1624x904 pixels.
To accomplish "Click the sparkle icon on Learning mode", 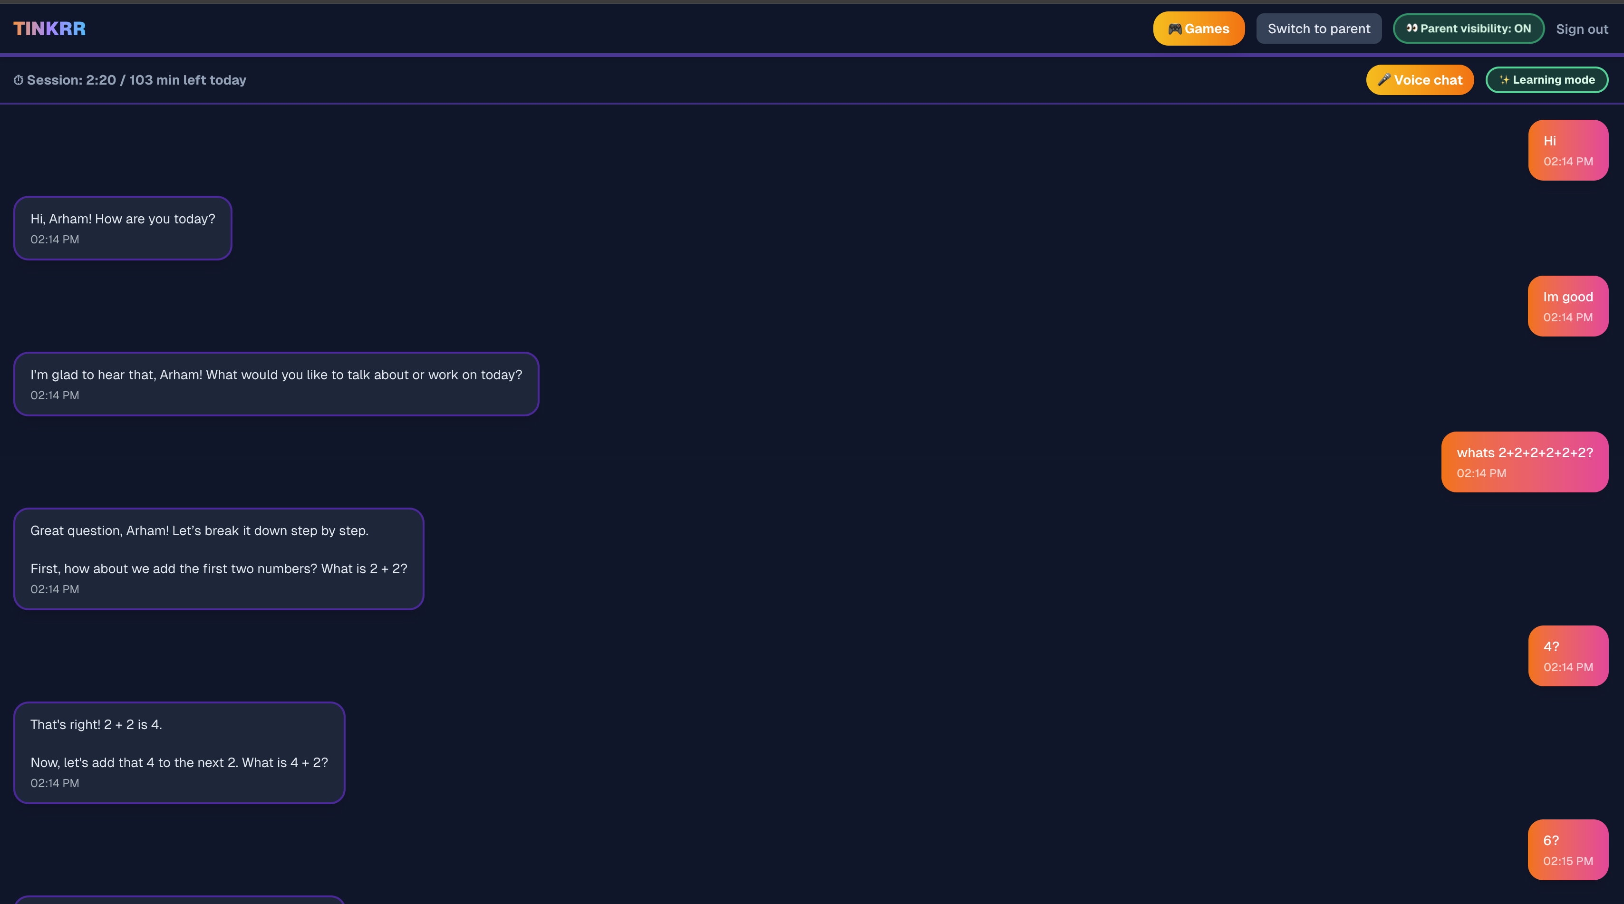I will pyautogui.click(x=1504, y=79).
